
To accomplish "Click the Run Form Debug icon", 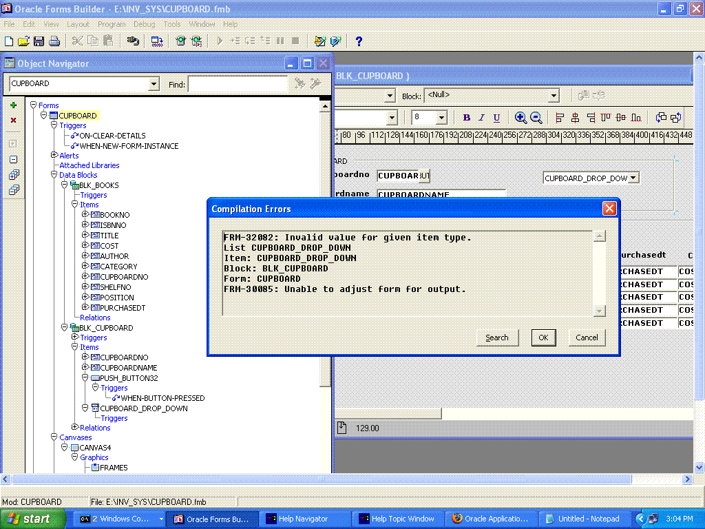I will (x=196, y=41).
